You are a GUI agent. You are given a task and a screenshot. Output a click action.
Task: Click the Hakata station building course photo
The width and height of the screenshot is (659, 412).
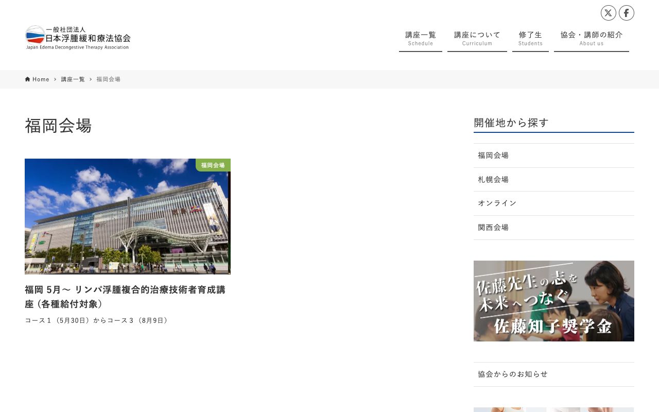[128, 216]
